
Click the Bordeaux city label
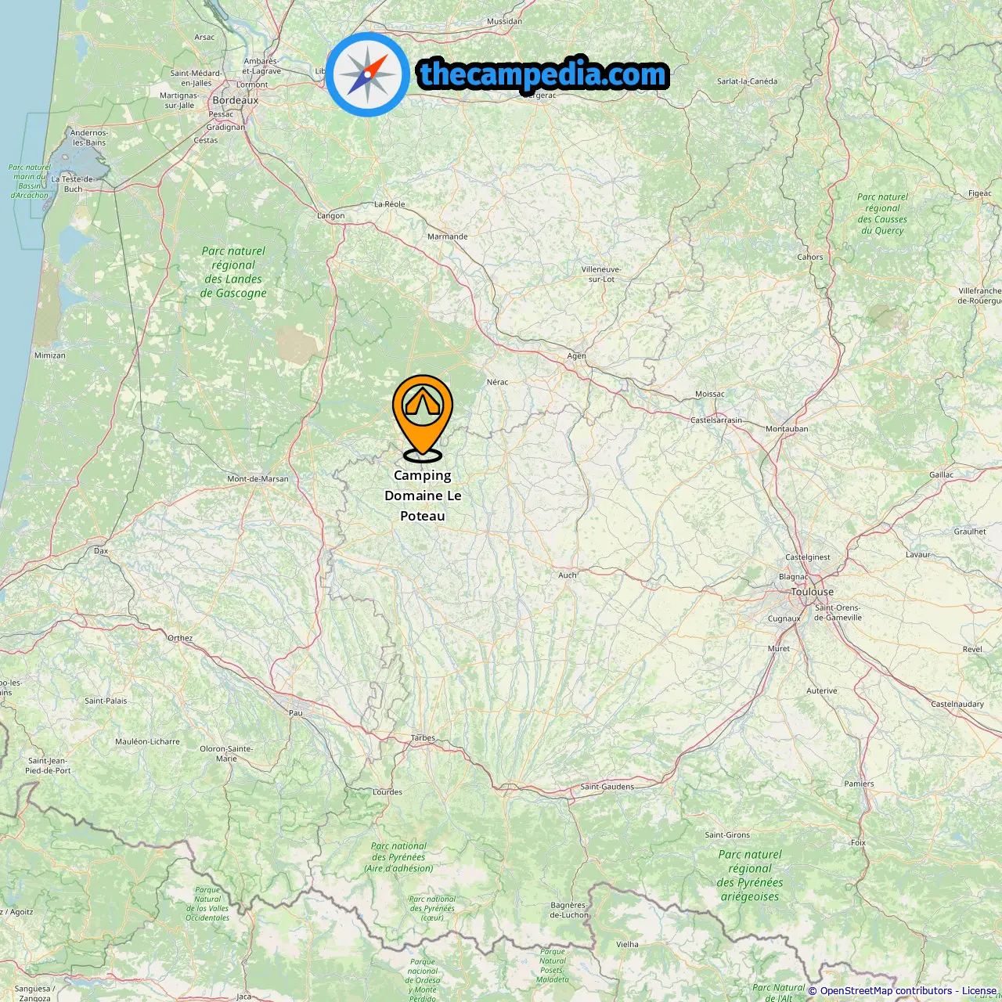(x=236, y=100)
